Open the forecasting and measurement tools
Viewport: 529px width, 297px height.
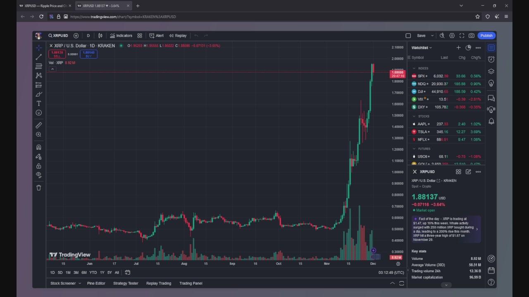click(38, 85)
